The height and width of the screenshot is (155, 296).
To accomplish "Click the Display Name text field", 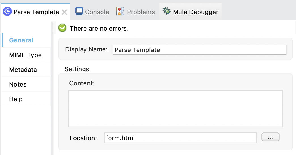I will click(x=199, y=50).
